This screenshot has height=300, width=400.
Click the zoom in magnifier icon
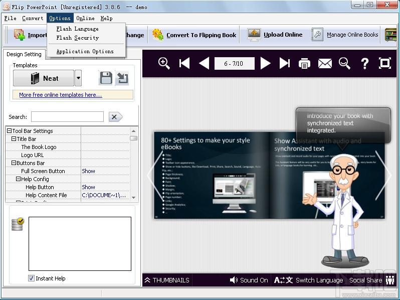pyautogui.click(x=164, y=63)
